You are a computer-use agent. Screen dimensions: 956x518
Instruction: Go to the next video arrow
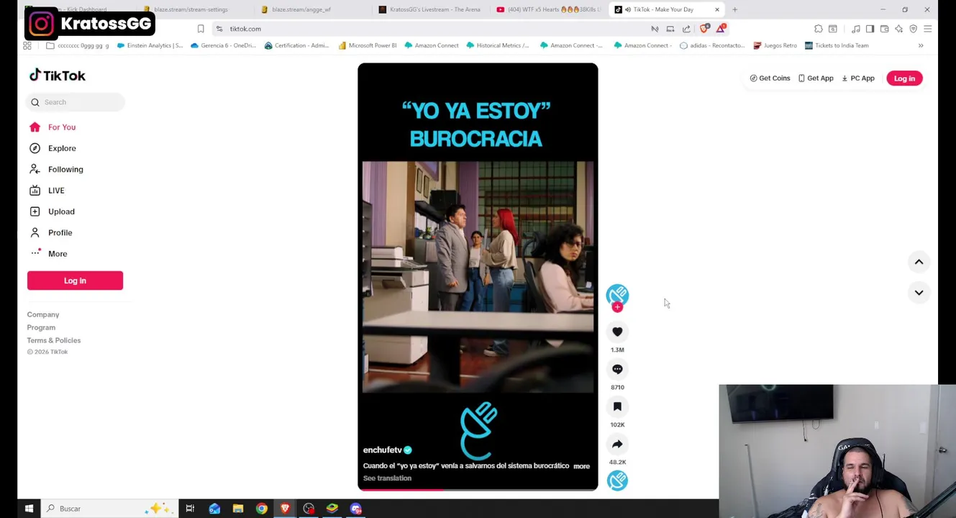(919, 292)
